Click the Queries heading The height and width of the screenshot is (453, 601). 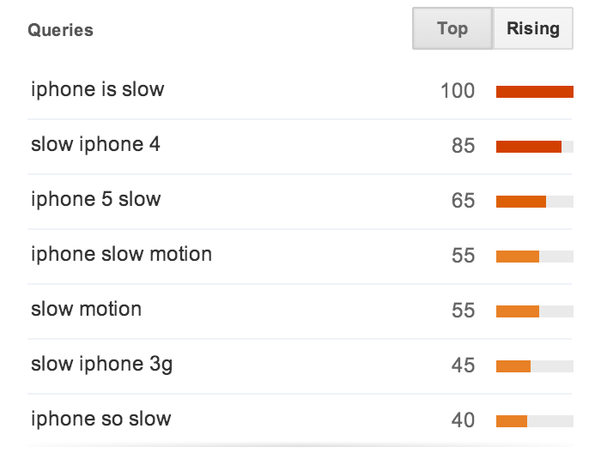coord(61,30)
